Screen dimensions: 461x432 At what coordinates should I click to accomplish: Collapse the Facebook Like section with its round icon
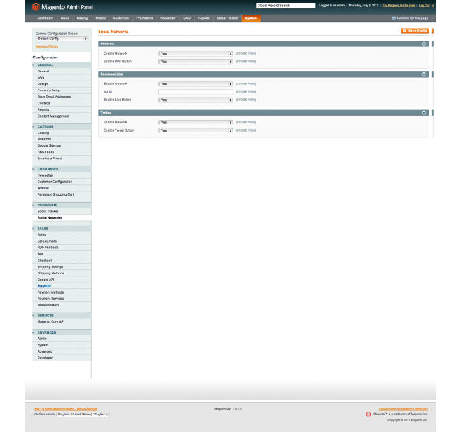tap(423, 74)
